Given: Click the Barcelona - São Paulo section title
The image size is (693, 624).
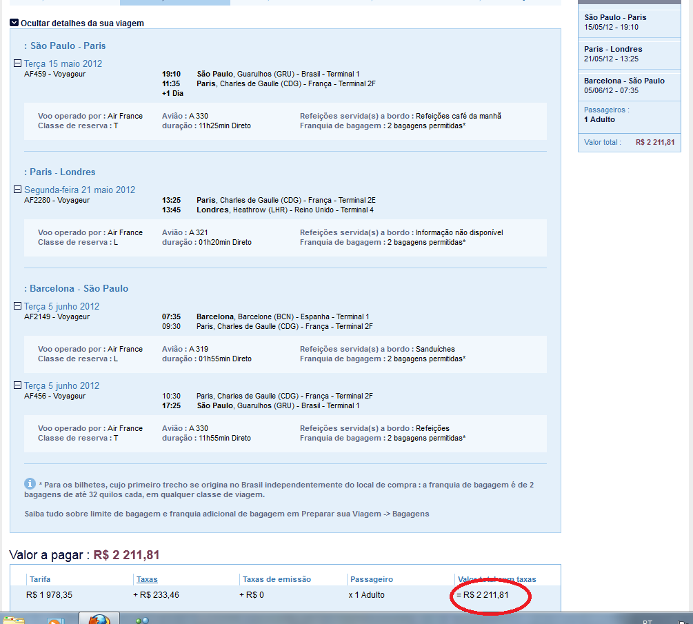Looking at the screenshot, I should coord(79,288).
